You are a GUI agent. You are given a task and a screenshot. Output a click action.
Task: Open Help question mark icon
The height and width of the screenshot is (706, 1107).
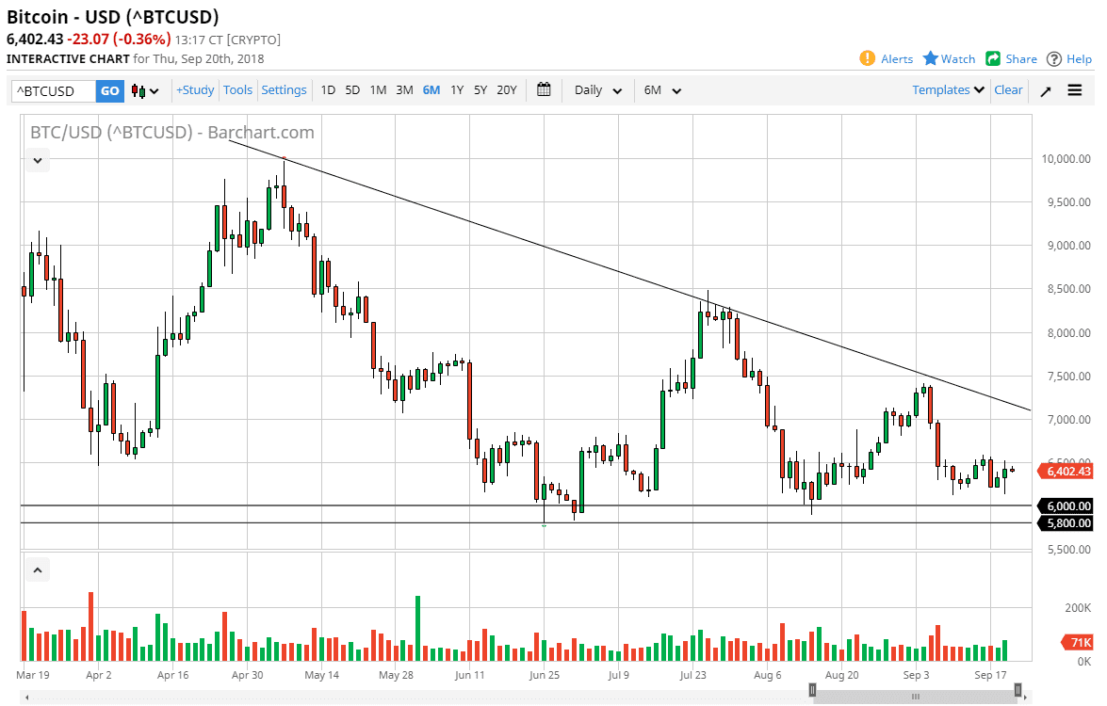(x=1054, y=58)
